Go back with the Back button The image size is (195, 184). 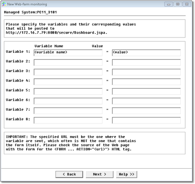coord(69,175)
